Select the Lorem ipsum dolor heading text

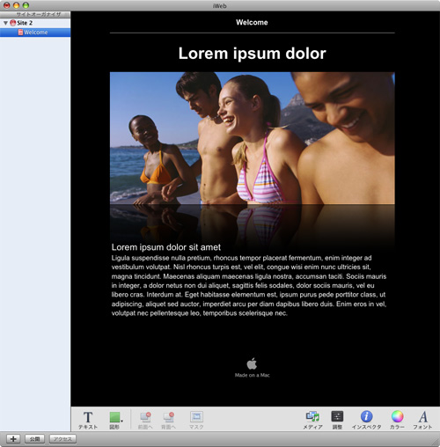pyautogui.click(x=253, y=54)
